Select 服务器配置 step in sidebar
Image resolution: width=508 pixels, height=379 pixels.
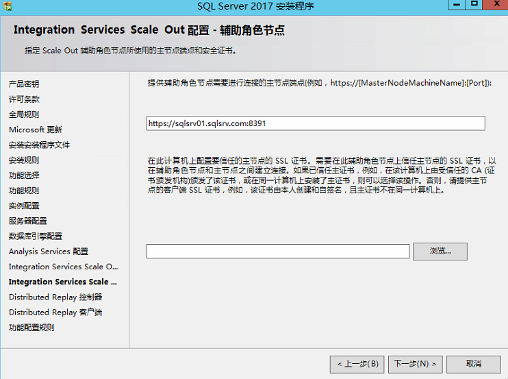tap(28, 221)
